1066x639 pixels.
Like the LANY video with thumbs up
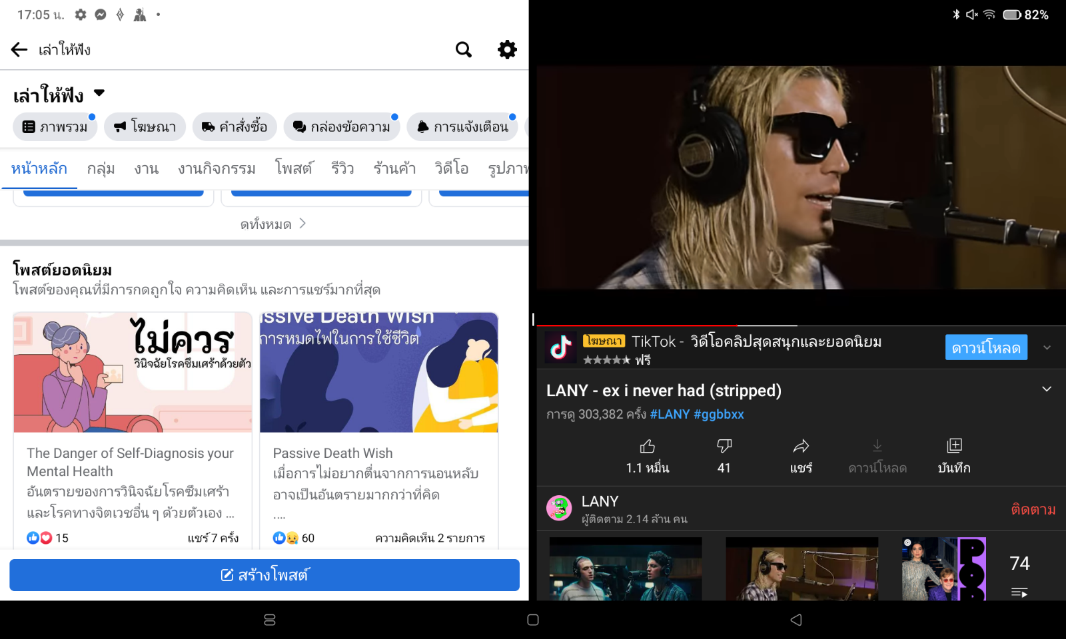(647, 447)
